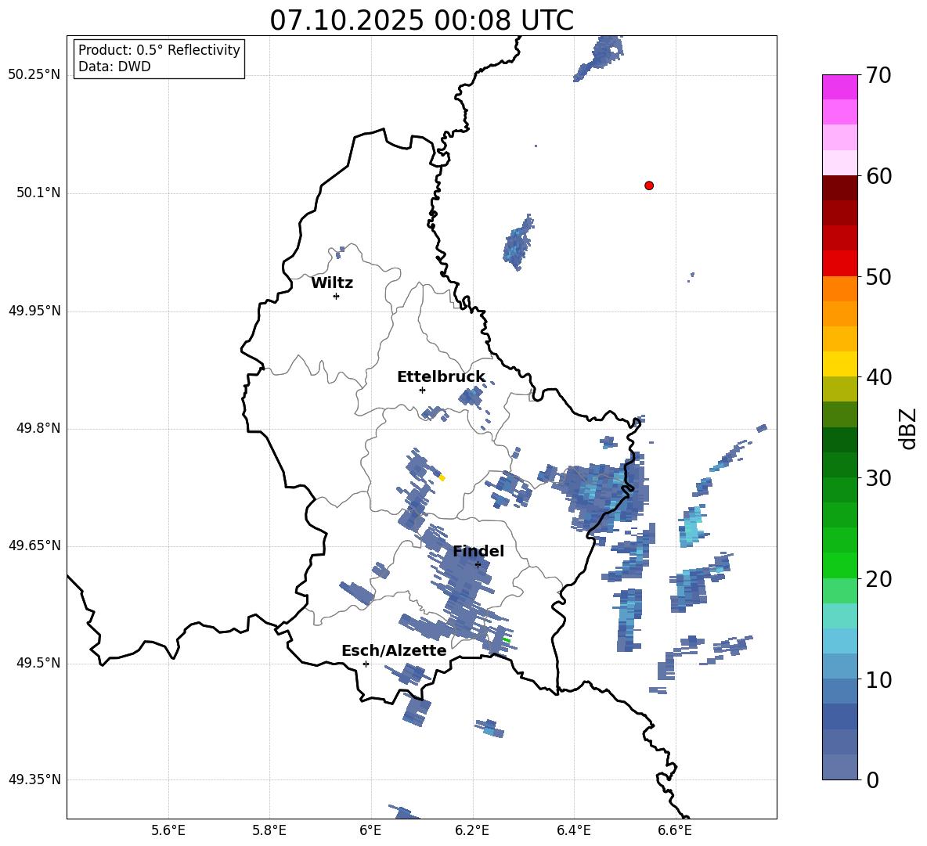Click the 0 tick on the colorbar
The height and width of the screenshot is (846, 927).
point(872,779)
